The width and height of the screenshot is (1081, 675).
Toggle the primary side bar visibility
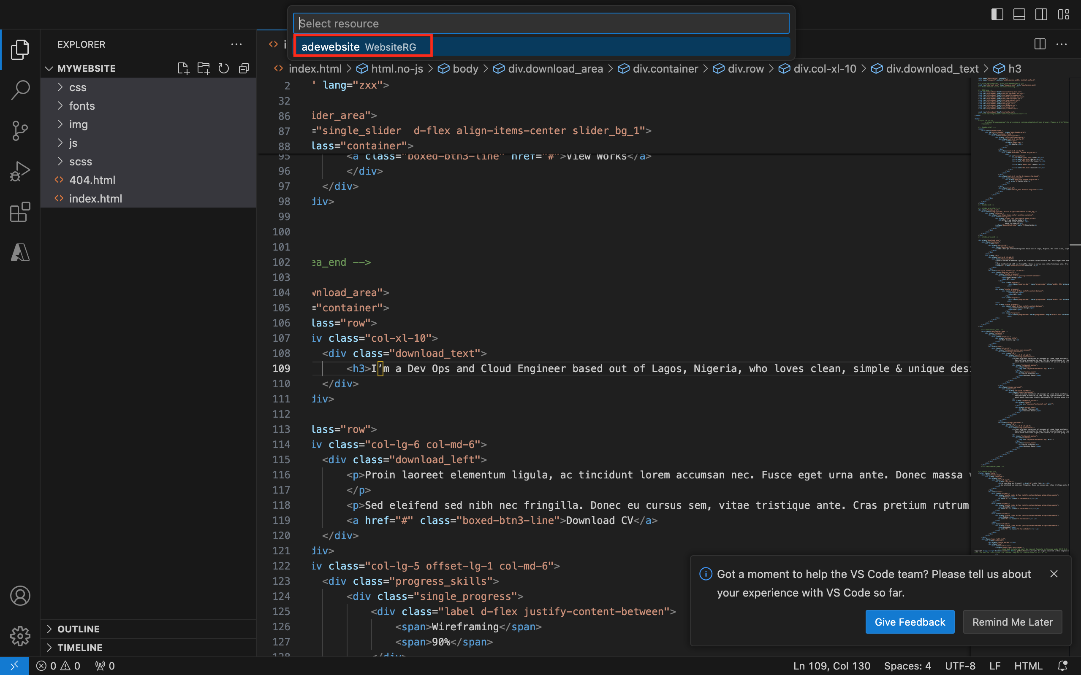coord(997,15)
